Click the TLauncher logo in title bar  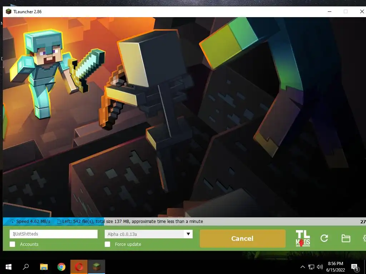pos(9,11)
